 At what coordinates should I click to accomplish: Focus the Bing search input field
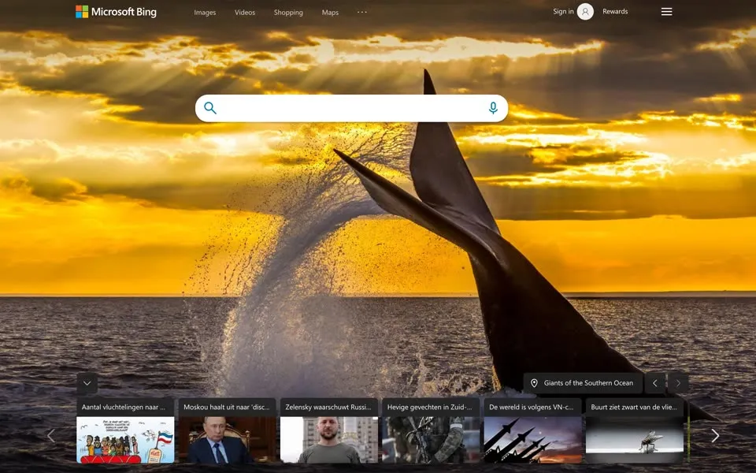351,108
